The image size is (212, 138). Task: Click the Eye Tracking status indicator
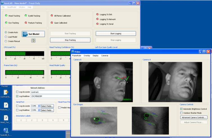(x=6, y=22)
